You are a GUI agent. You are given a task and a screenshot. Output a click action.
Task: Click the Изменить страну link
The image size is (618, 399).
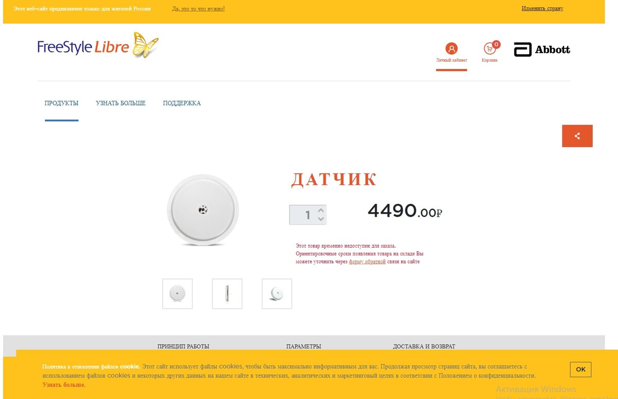[x=542, y=8]
